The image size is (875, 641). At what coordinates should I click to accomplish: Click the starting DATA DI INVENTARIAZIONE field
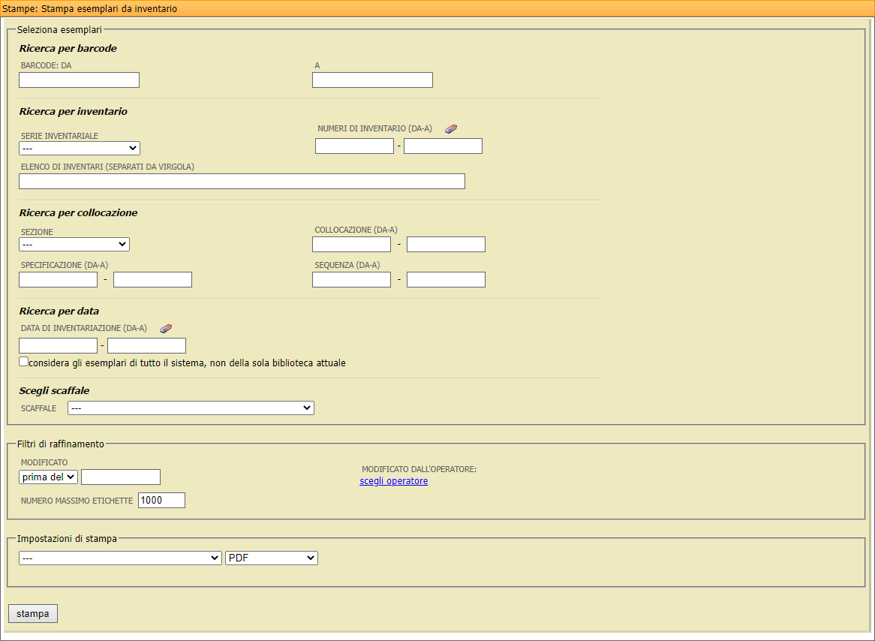coord(58,345)
